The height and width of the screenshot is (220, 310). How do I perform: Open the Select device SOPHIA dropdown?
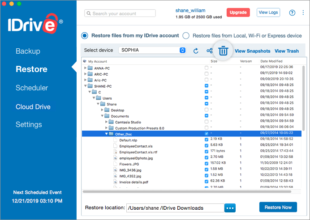pyautogui.click(x=152, y=50)
